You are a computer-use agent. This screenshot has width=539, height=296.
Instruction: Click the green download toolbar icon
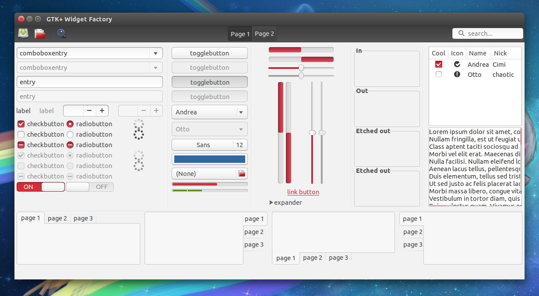pos(23,33)
